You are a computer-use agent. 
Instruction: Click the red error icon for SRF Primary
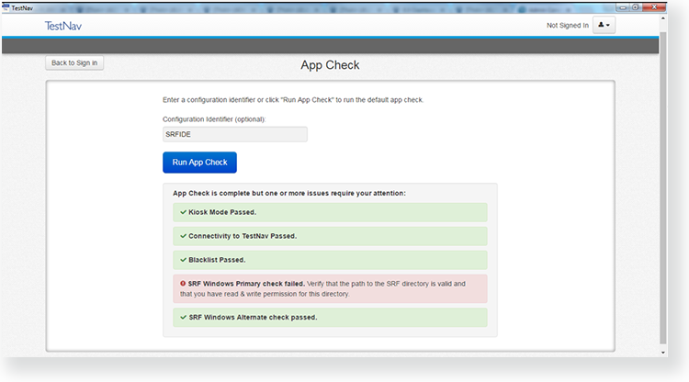pos(184,284)
